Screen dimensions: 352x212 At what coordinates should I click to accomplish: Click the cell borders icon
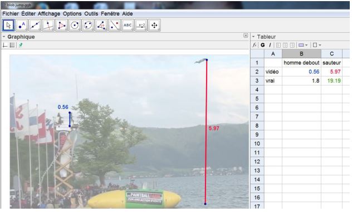[315, 45]
